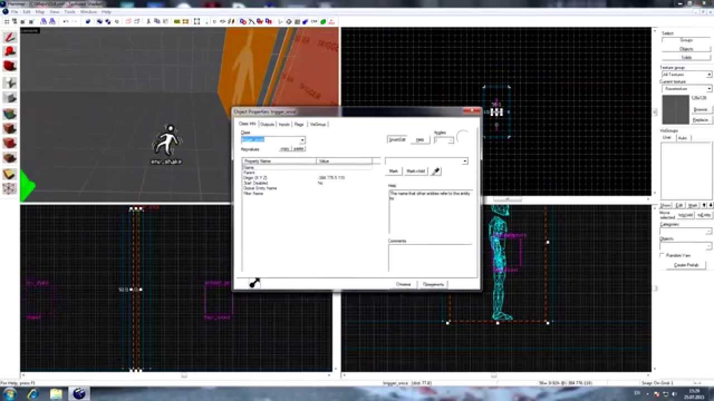This screenshot has width=714, height=401.
Task: Click the Отмена (Cancel) button
Action: click(403, 284)
